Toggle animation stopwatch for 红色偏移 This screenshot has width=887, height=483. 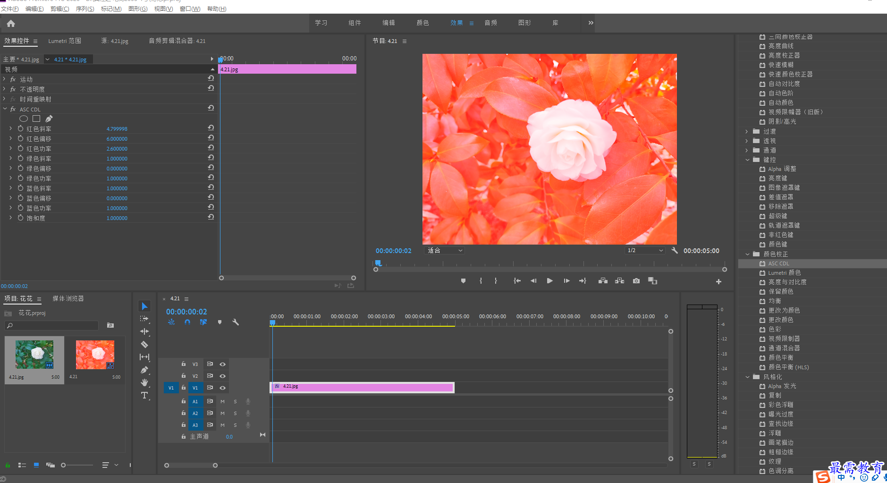coord(20,138)
